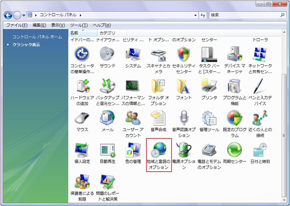Expand the address bar history dropdown

click(x=196, y=15)
